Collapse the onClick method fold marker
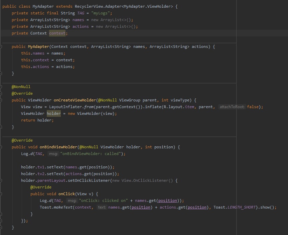Screen dimensions: 288x235 pos(1,194)
